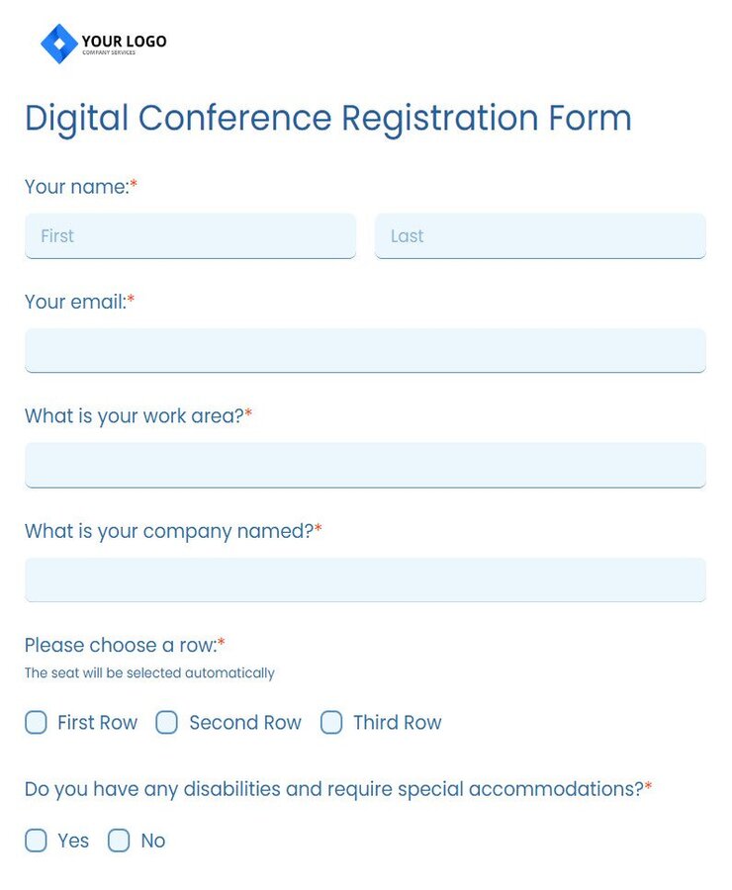Click the email address input field
The width and height of the screenshot is (732, 890).
click(x=365, y=350)
